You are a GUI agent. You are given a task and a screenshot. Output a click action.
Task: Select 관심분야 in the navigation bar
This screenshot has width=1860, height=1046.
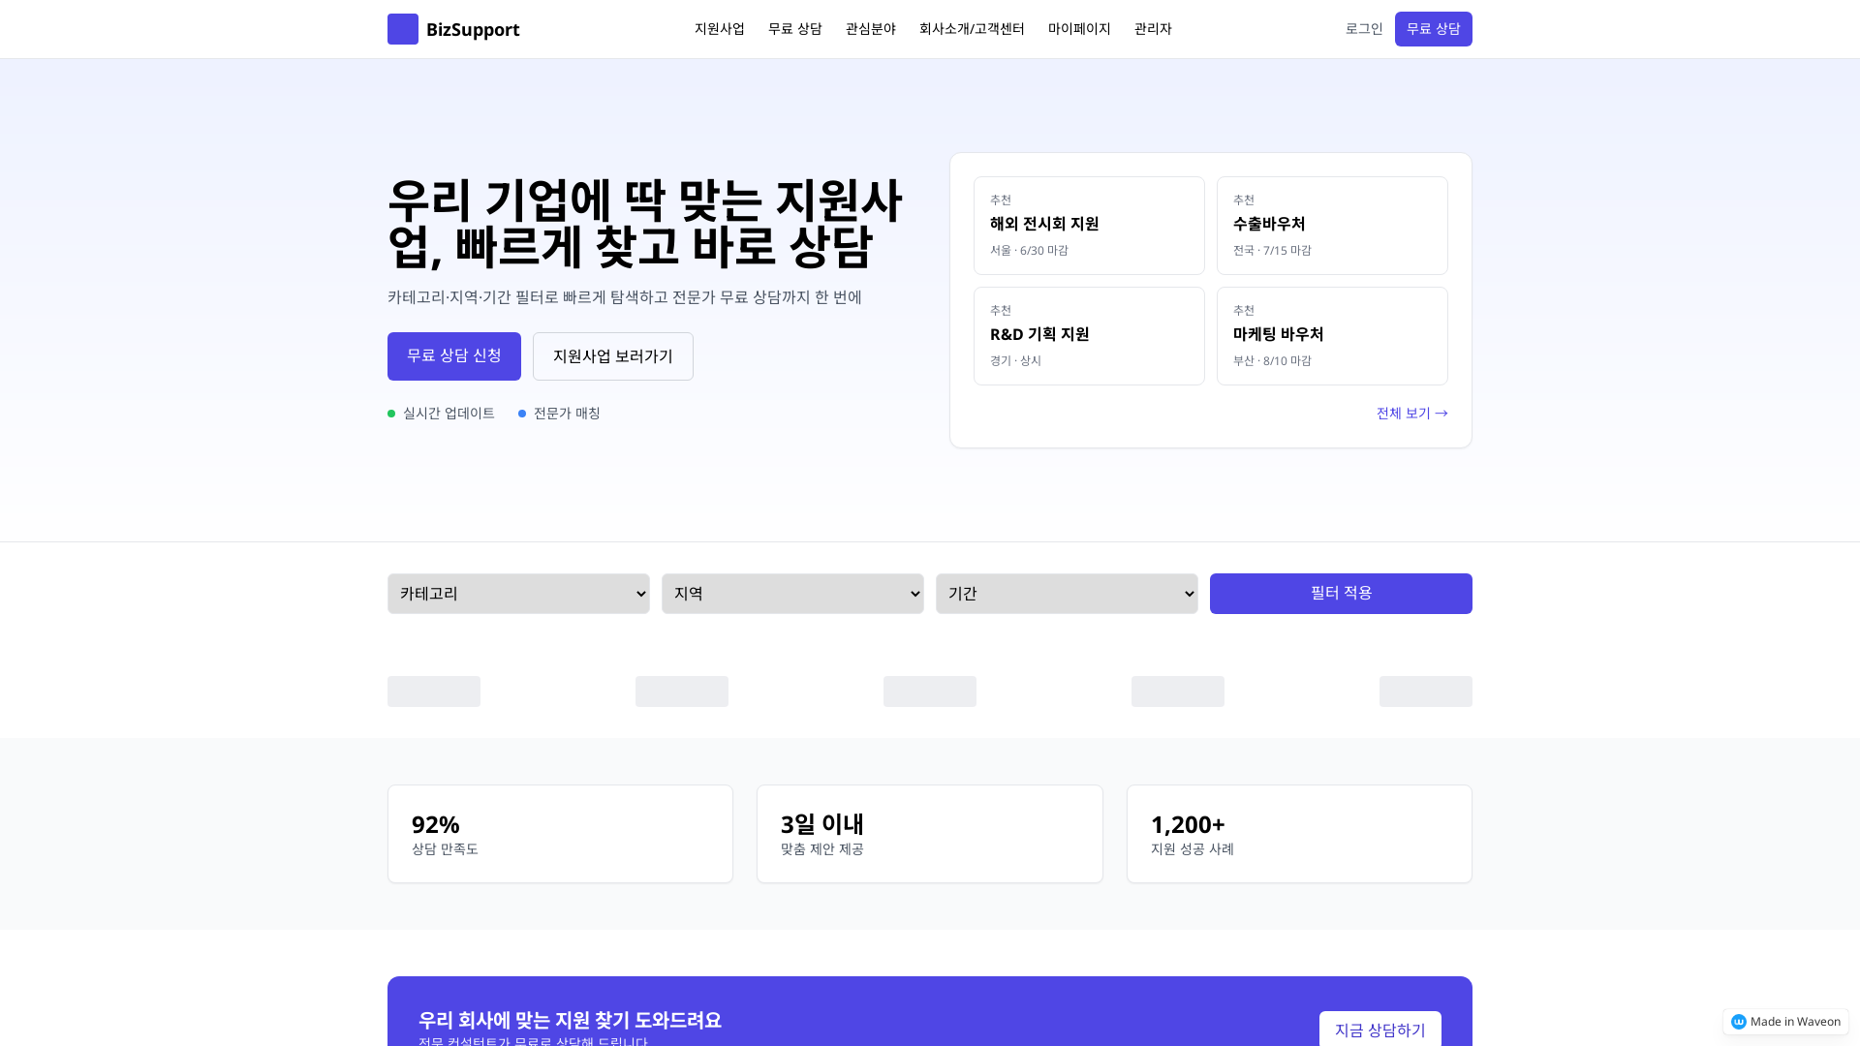(869, 28)
